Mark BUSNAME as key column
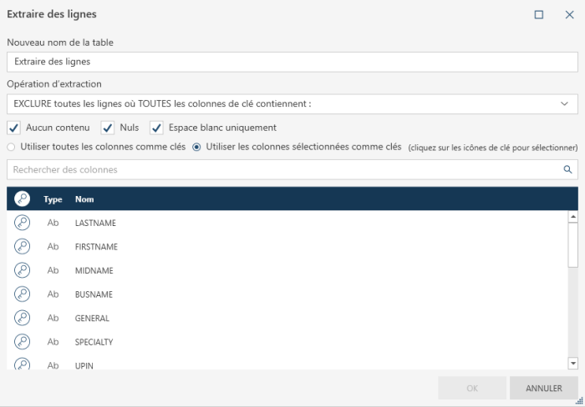The height and width of the screenshot is (407, 585). click(x=23, y=294)
